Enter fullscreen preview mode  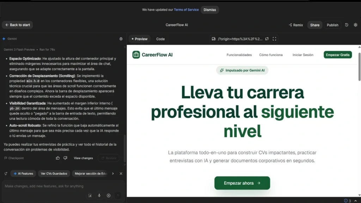[x=274, y=39]
